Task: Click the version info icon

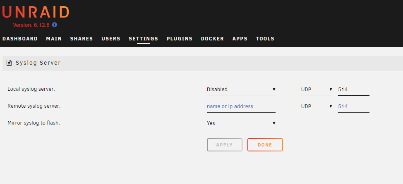Action: (x=55, y=25)
